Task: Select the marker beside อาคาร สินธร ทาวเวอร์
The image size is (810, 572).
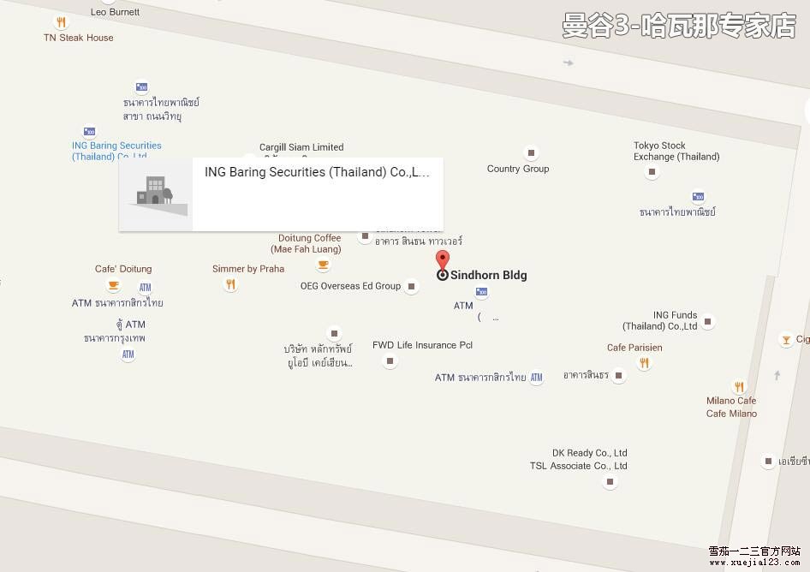Action: click(365, 236)
